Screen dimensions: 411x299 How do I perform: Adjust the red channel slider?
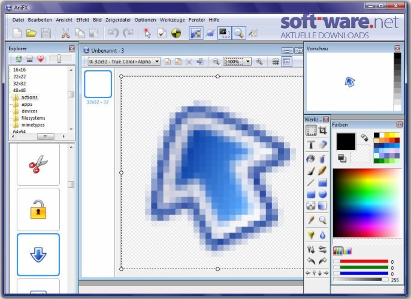[361, 261]
